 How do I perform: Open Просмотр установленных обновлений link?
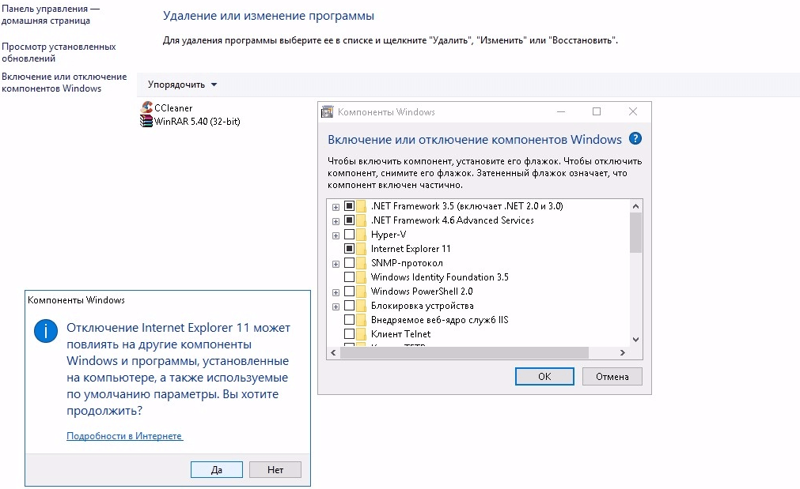click(x=59, y=52)
